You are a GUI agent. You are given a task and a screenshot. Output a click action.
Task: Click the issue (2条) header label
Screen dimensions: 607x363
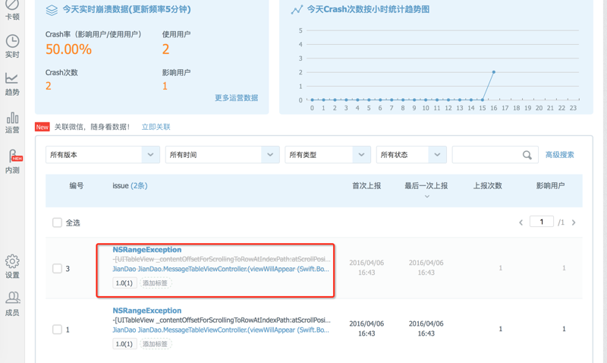tap(130, 185)
